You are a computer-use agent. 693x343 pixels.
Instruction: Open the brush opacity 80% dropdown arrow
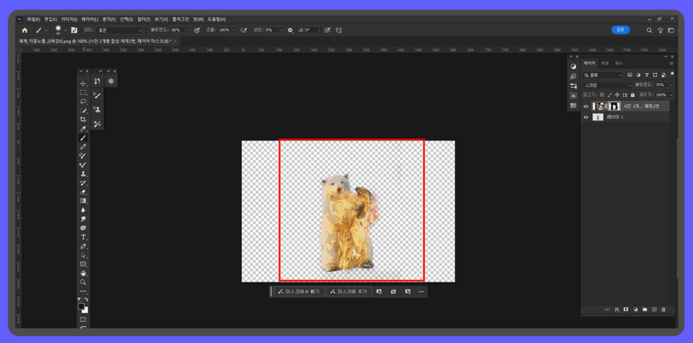pyautogui.click(x=187, y=30)
